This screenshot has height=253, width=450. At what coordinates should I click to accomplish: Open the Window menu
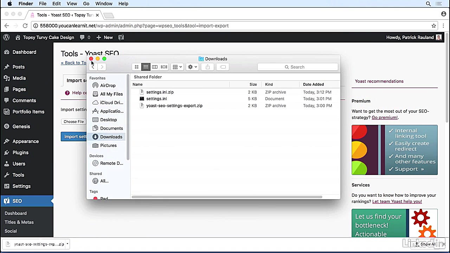click(104, 4)
